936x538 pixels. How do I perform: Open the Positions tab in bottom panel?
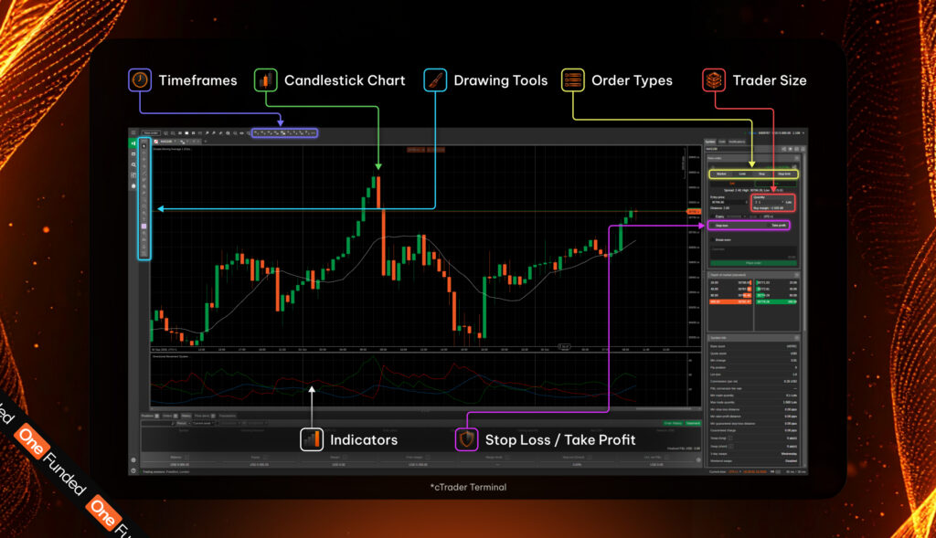click(150, 416)
